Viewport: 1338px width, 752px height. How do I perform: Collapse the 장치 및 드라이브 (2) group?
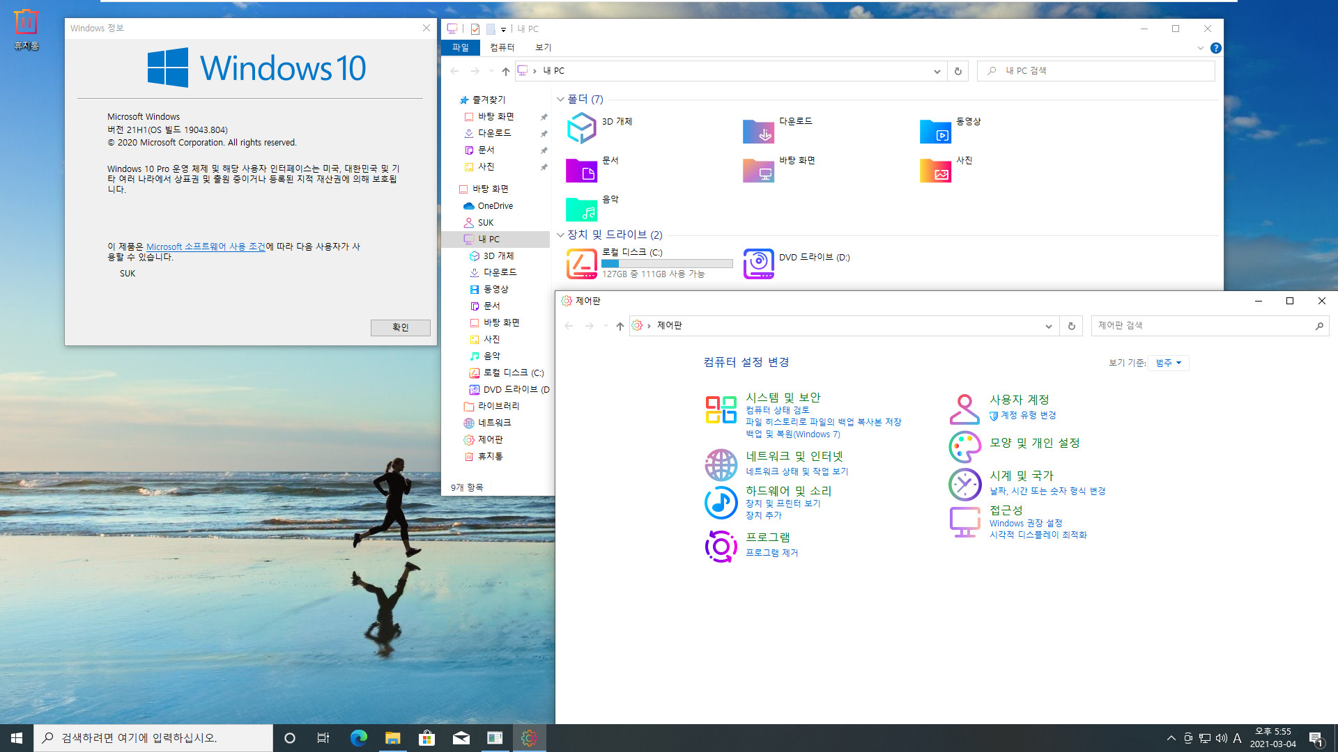click(x=560, y=235)
